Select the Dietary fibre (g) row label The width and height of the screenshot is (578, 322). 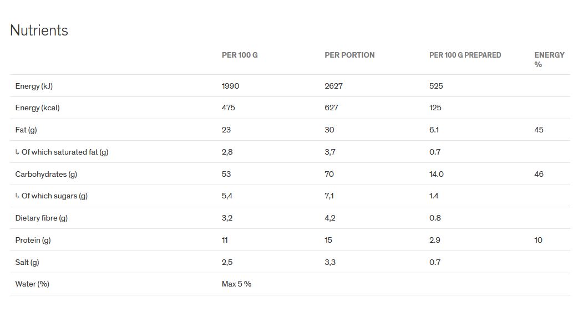click(x=42, y=218)
